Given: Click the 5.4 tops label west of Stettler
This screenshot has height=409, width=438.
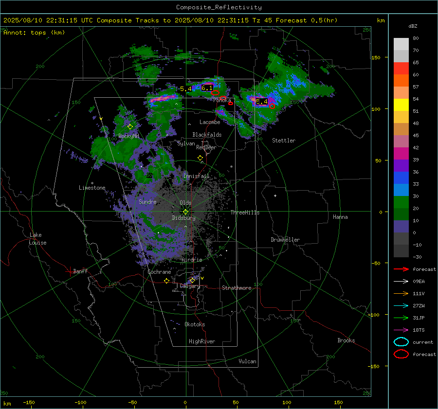Looking at the screenshot, I should point(262,101).
